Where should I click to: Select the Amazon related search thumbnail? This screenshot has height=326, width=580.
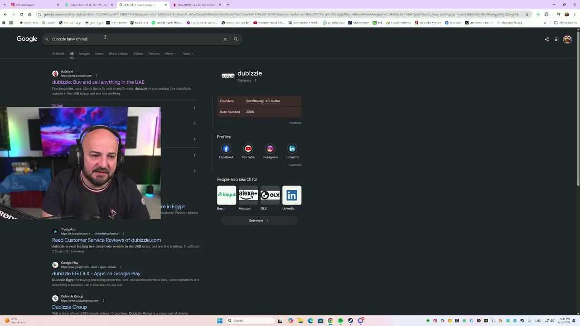click(x=248, y=195)
